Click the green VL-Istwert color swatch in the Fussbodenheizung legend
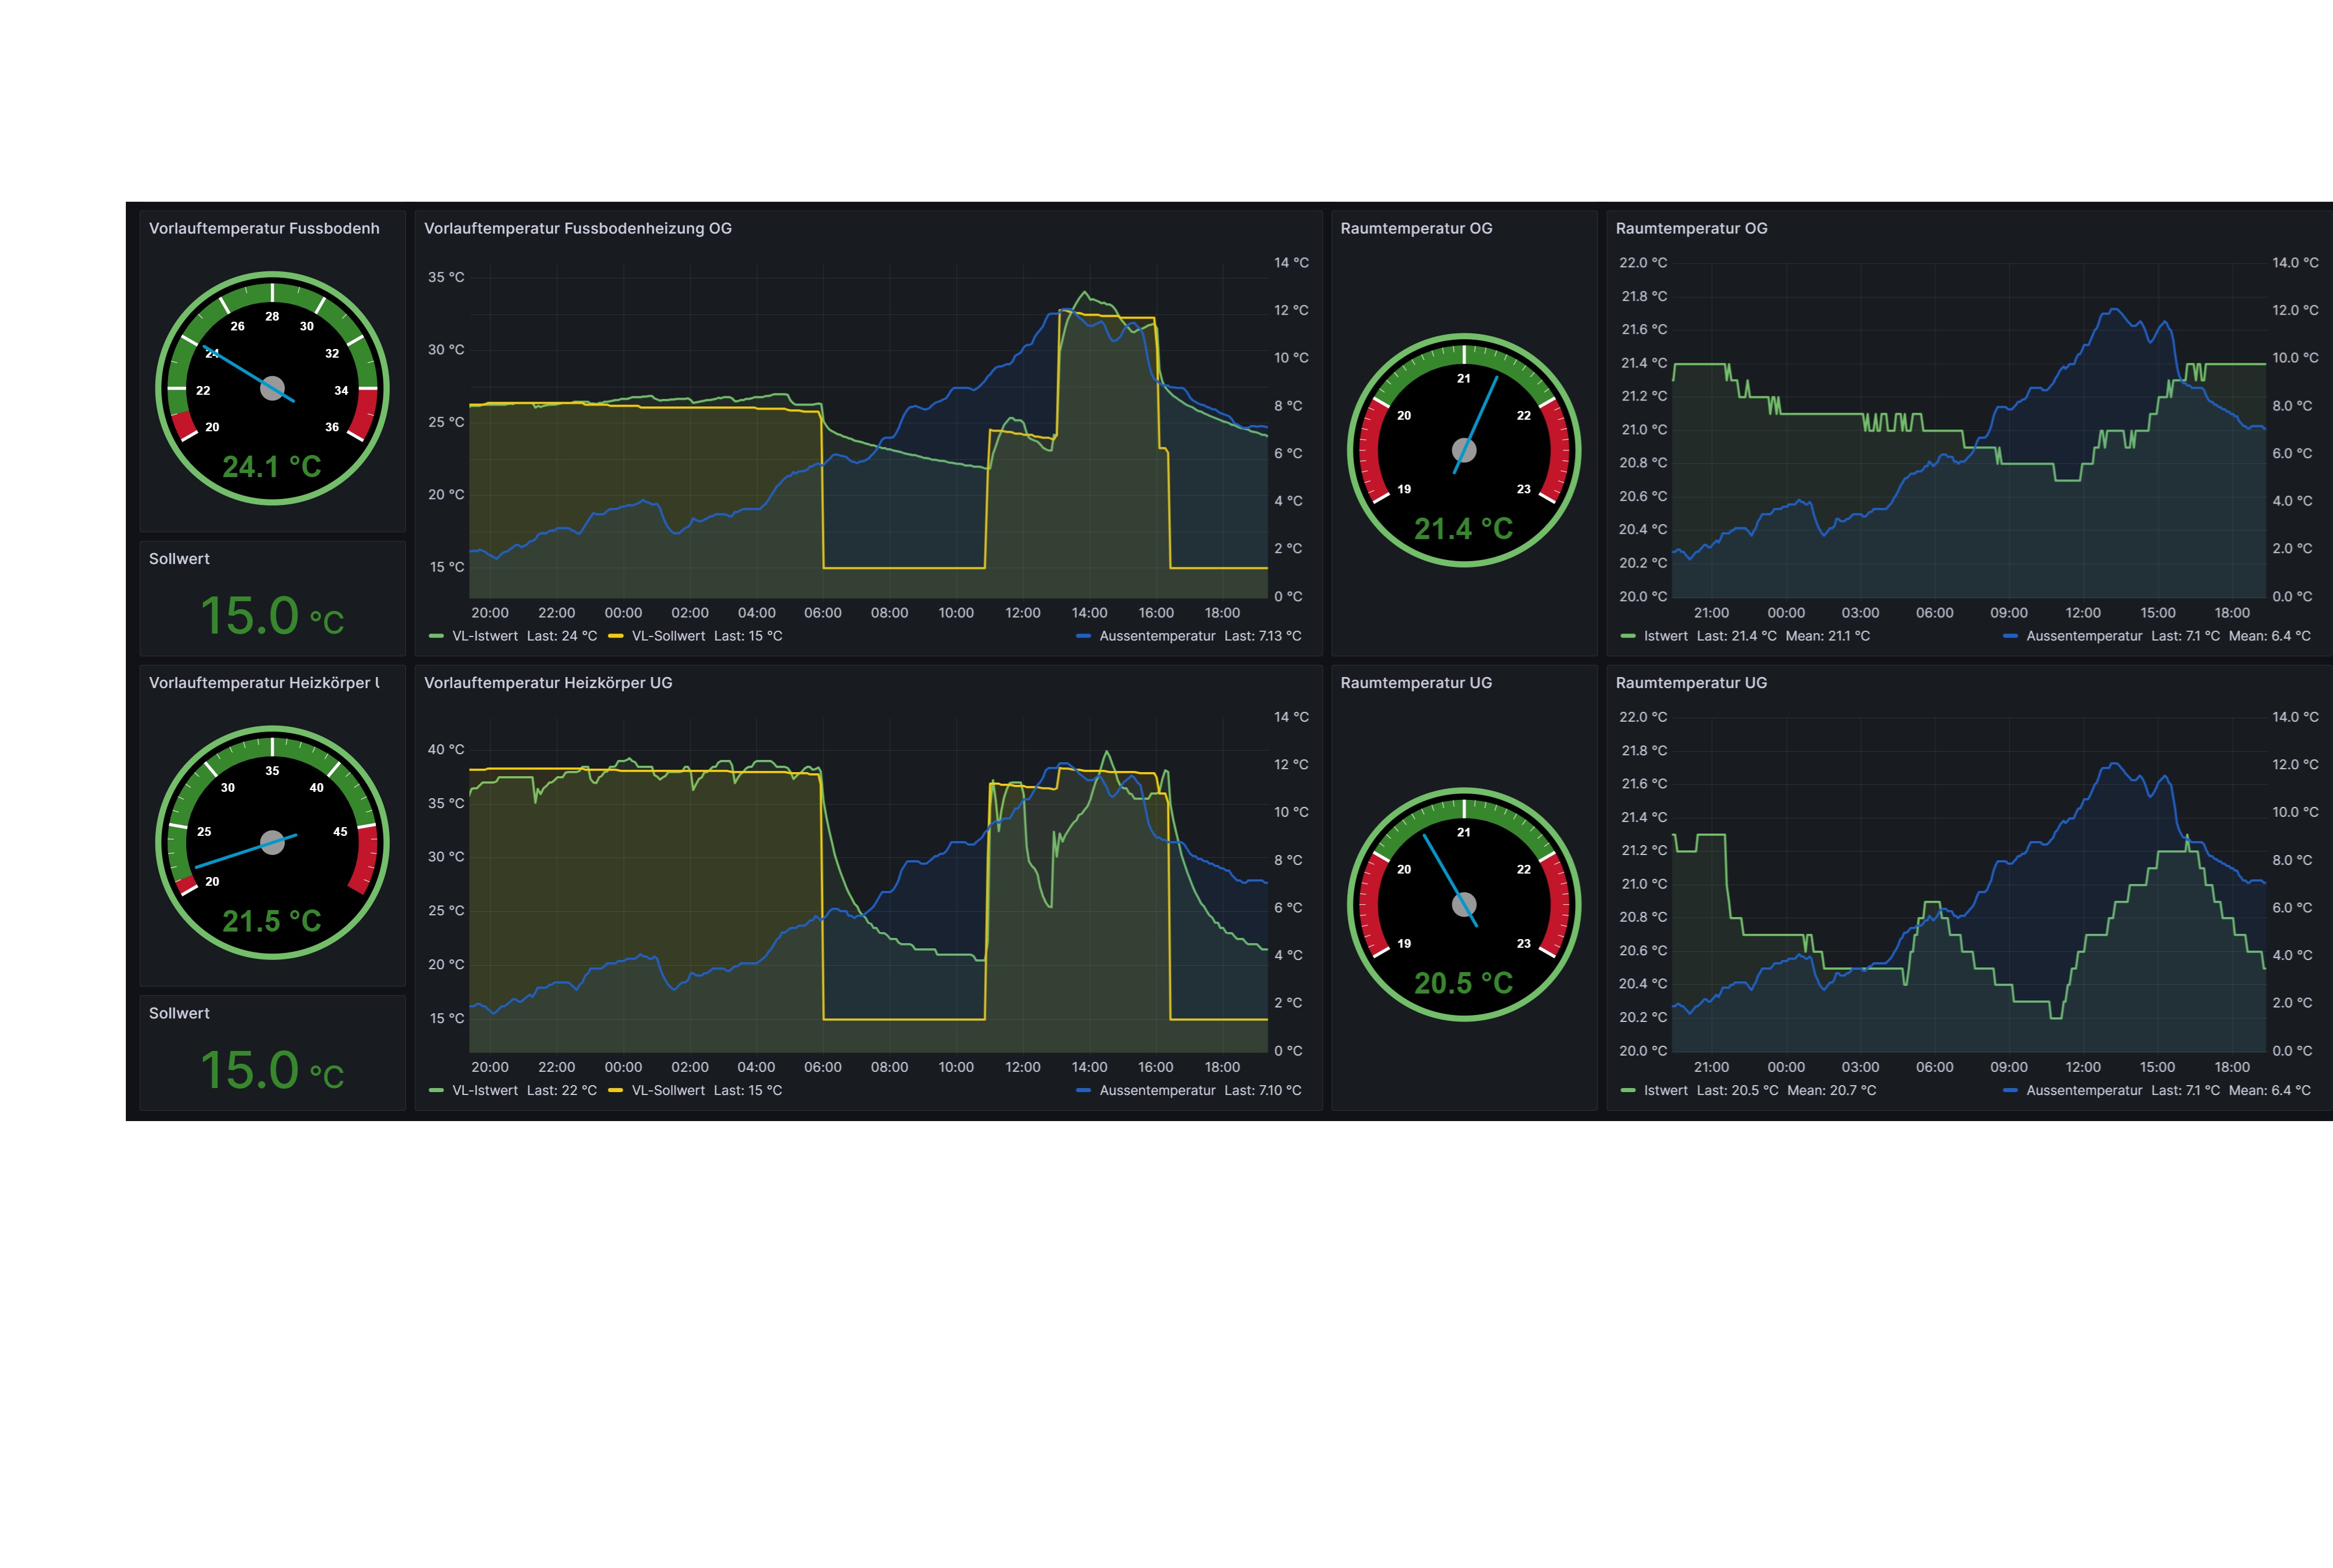Viewport: 2333px width, 1568px height. (x=435, y=636)
